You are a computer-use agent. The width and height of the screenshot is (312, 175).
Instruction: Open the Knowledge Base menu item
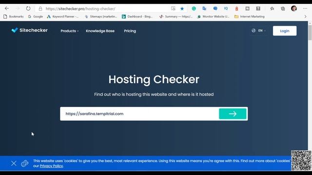(x=100, y=31)
